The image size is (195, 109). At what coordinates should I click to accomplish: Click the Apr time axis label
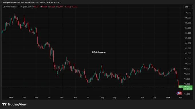pos(49,98)
